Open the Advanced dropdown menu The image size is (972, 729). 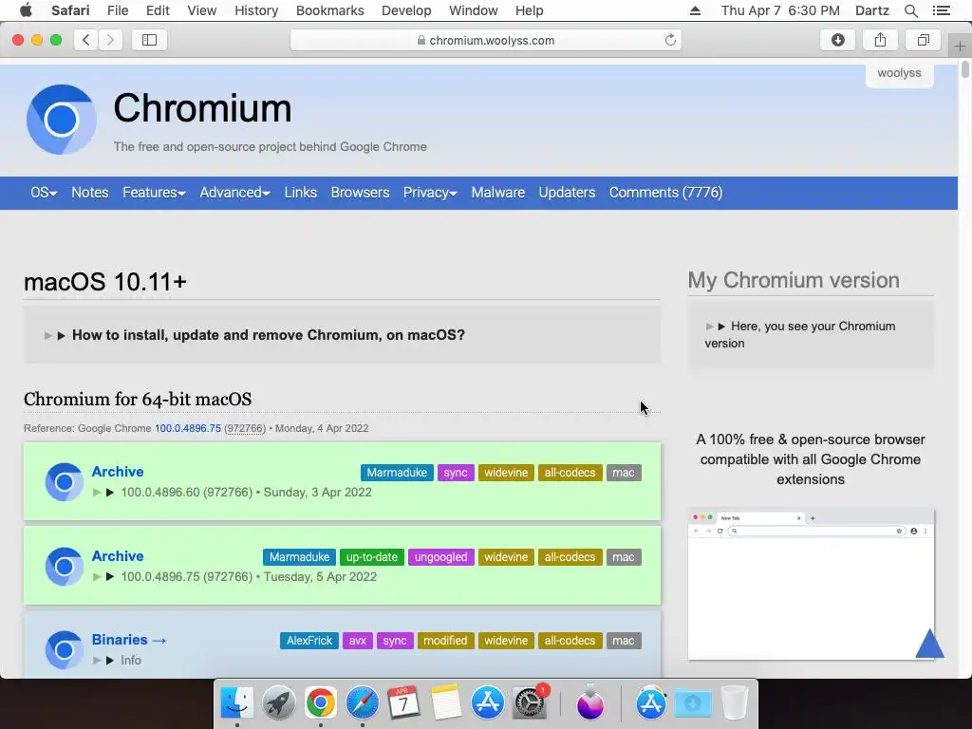click(x=234, y=193)
